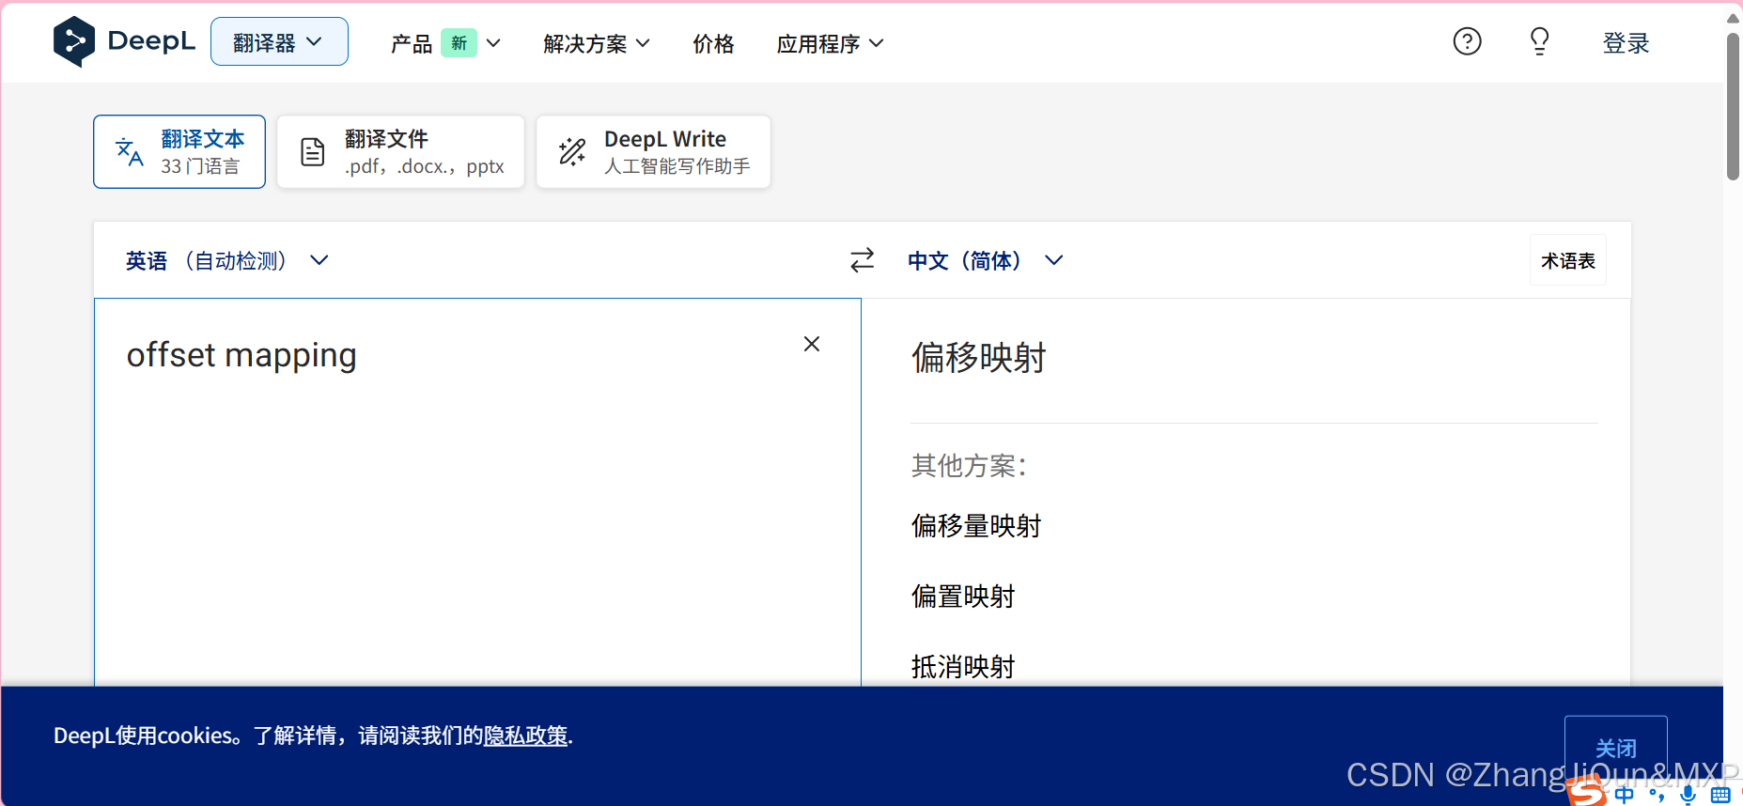Click the page vertical scrollbar thumb

click(x=1733, y=106)
